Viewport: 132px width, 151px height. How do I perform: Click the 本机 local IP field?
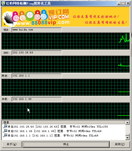tap(37, 99)
